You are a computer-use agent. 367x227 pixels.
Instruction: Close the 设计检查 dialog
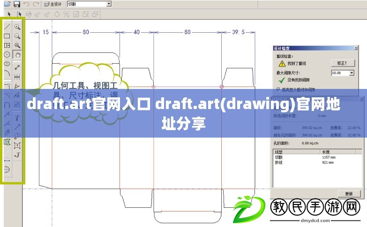pos(356,48)
